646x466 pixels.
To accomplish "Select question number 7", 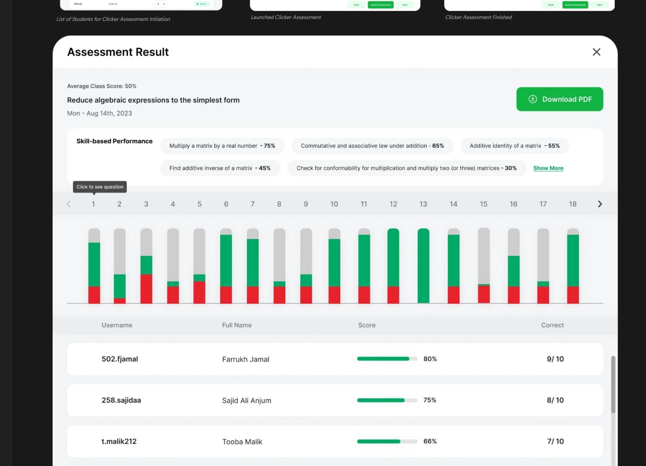I will pyautogui.click(x=253, y=204).
